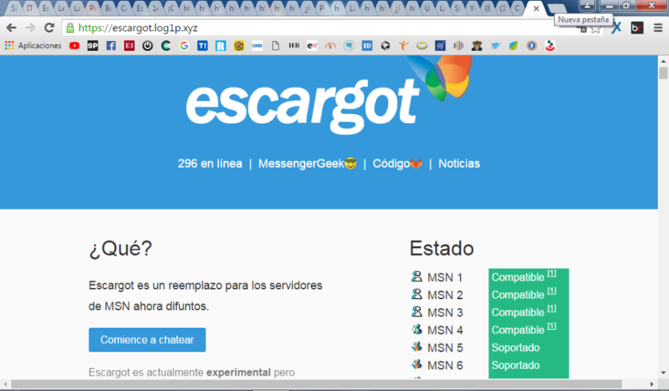The height and width of the screenshot is (391, 669).
Task: Open the H|B bookmark
Action: pyautogui.click(x=294, y=46)
